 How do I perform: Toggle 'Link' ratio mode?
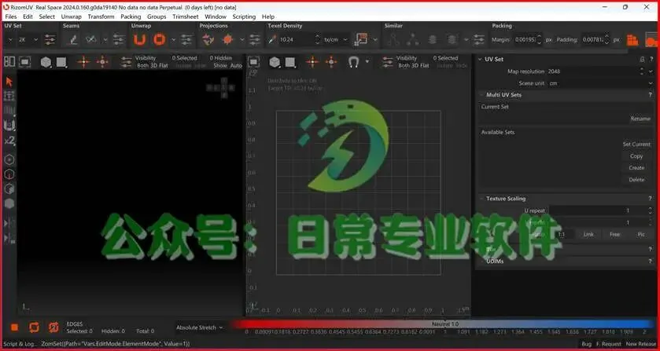coord(588,235)
